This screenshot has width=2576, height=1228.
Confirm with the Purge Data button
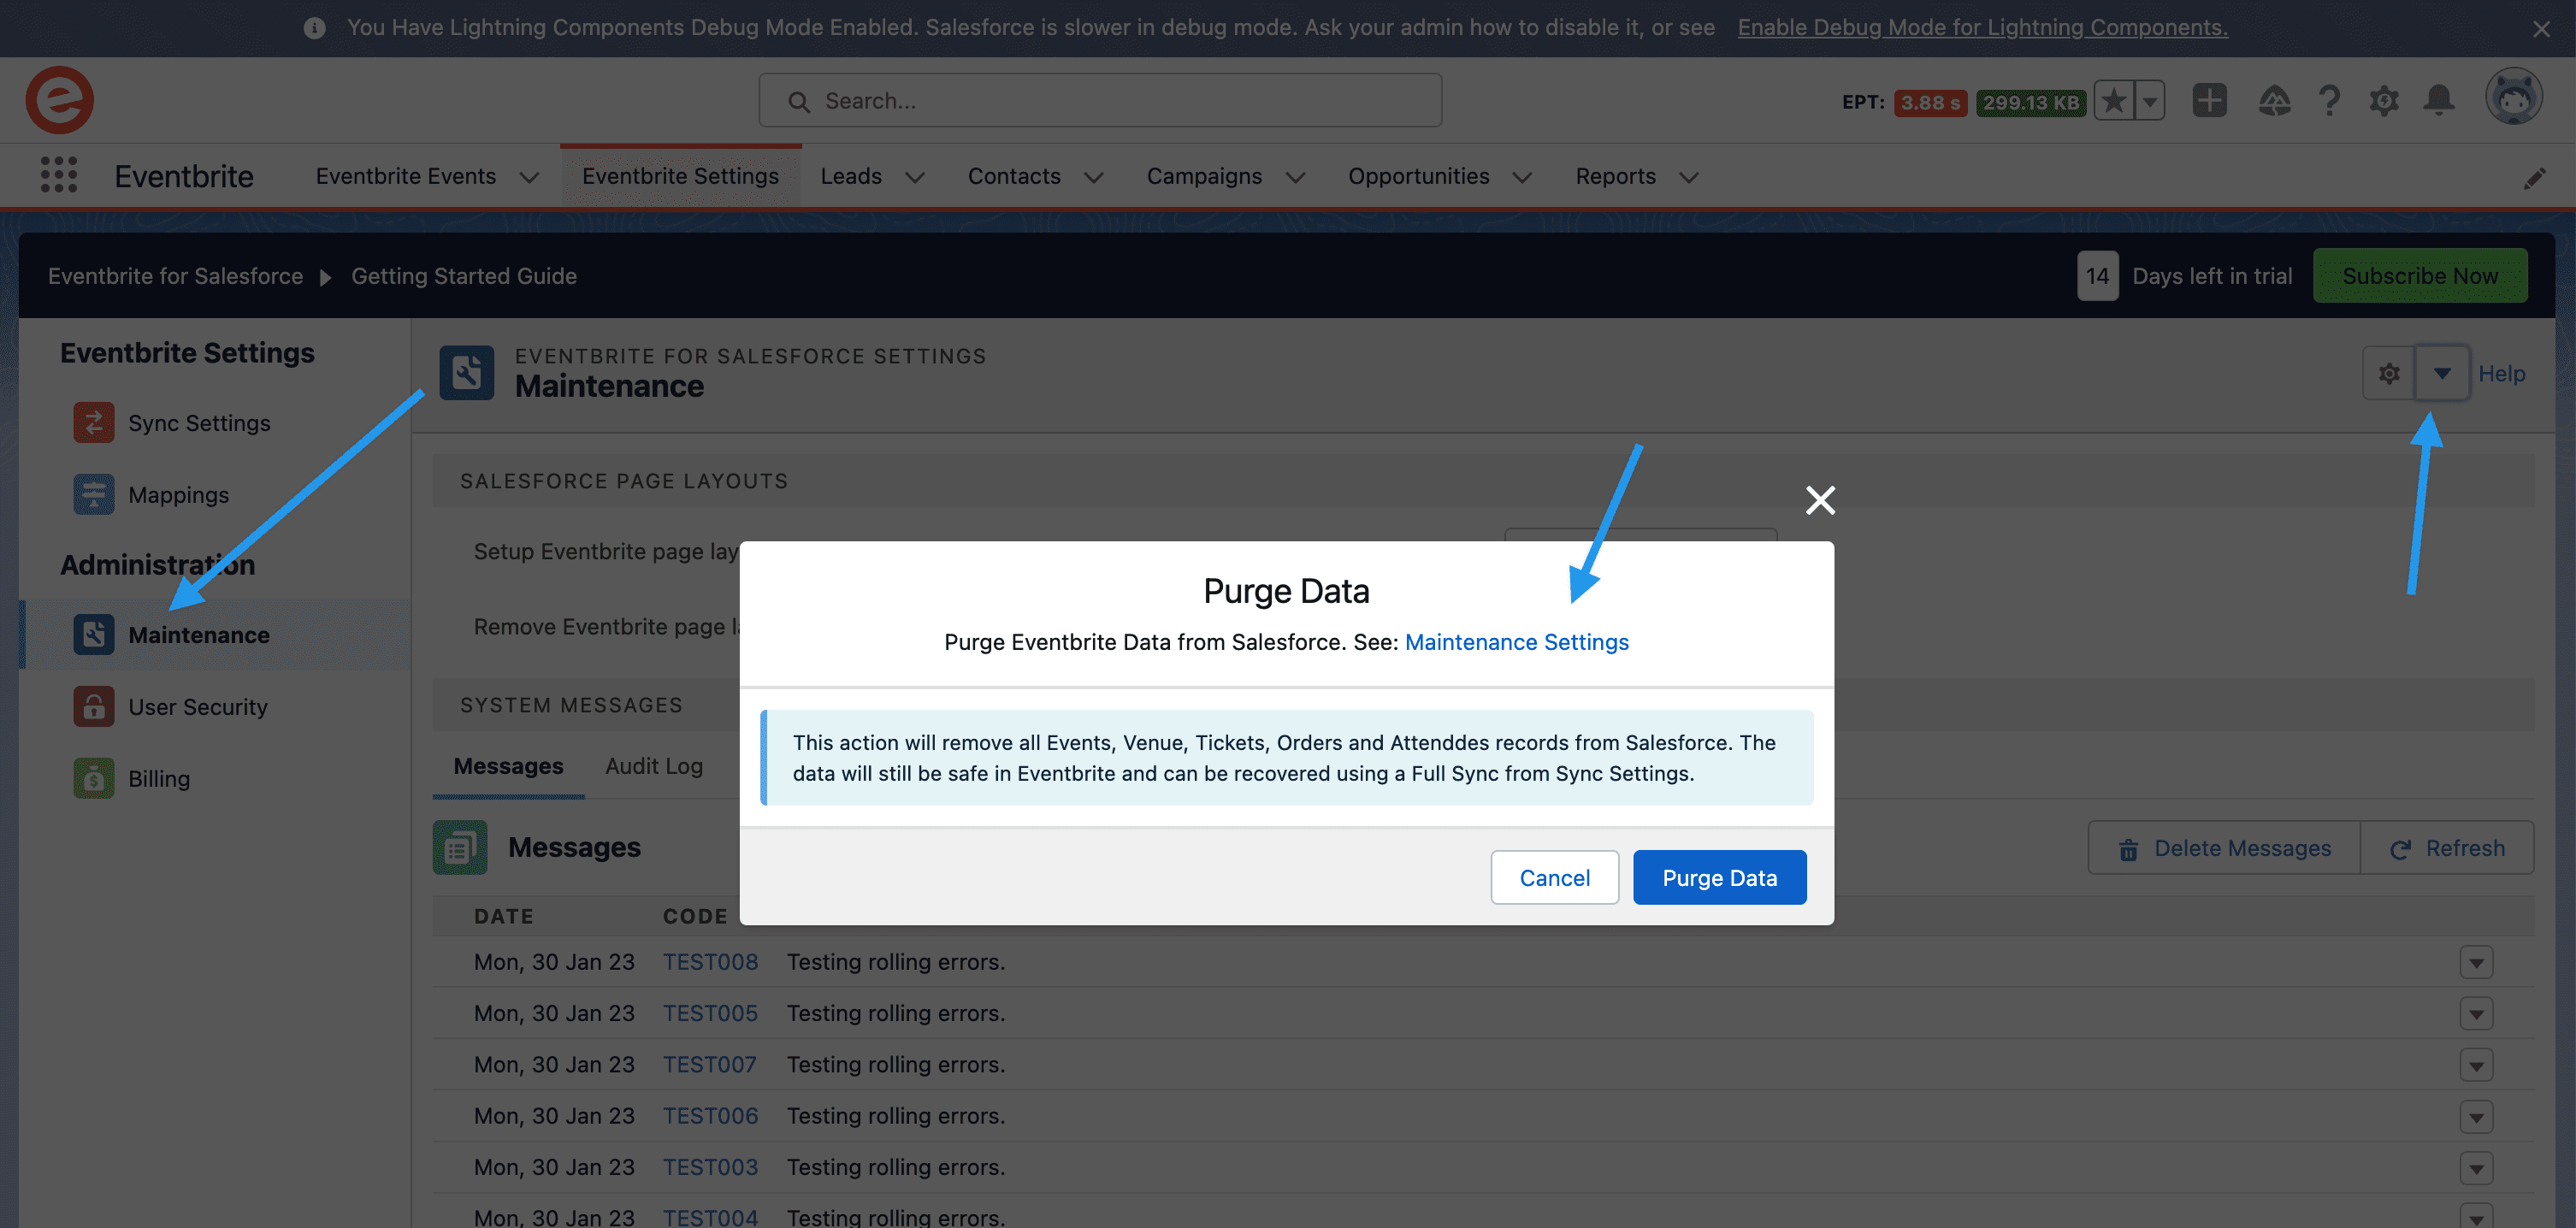(1719, 878)
